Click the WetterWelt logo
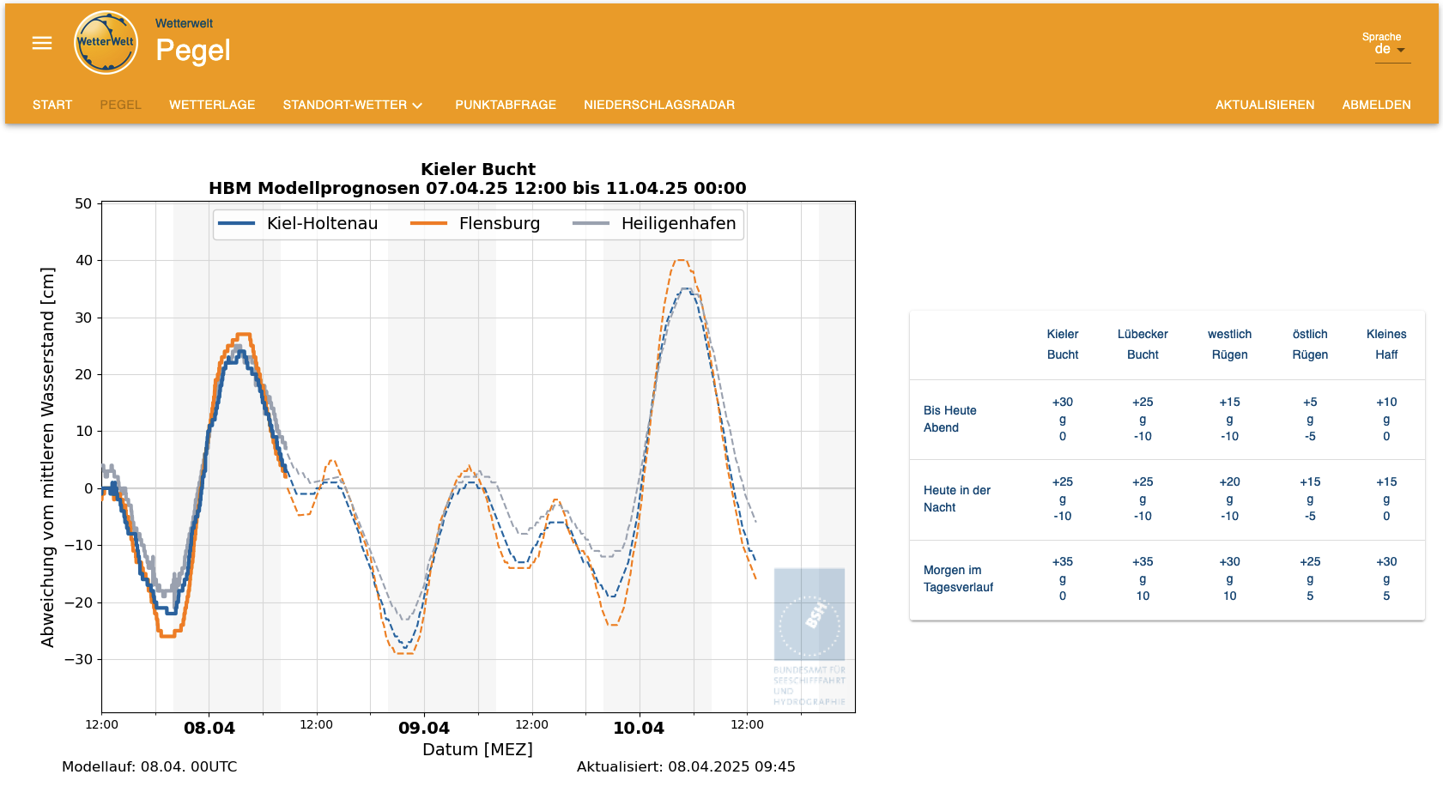The width and height of the screenshot is (1443, 805). (x=106, y=43)
